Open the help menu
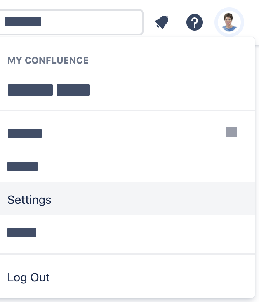This screenshot has width=259, height=302. click(x=194, y=22)
